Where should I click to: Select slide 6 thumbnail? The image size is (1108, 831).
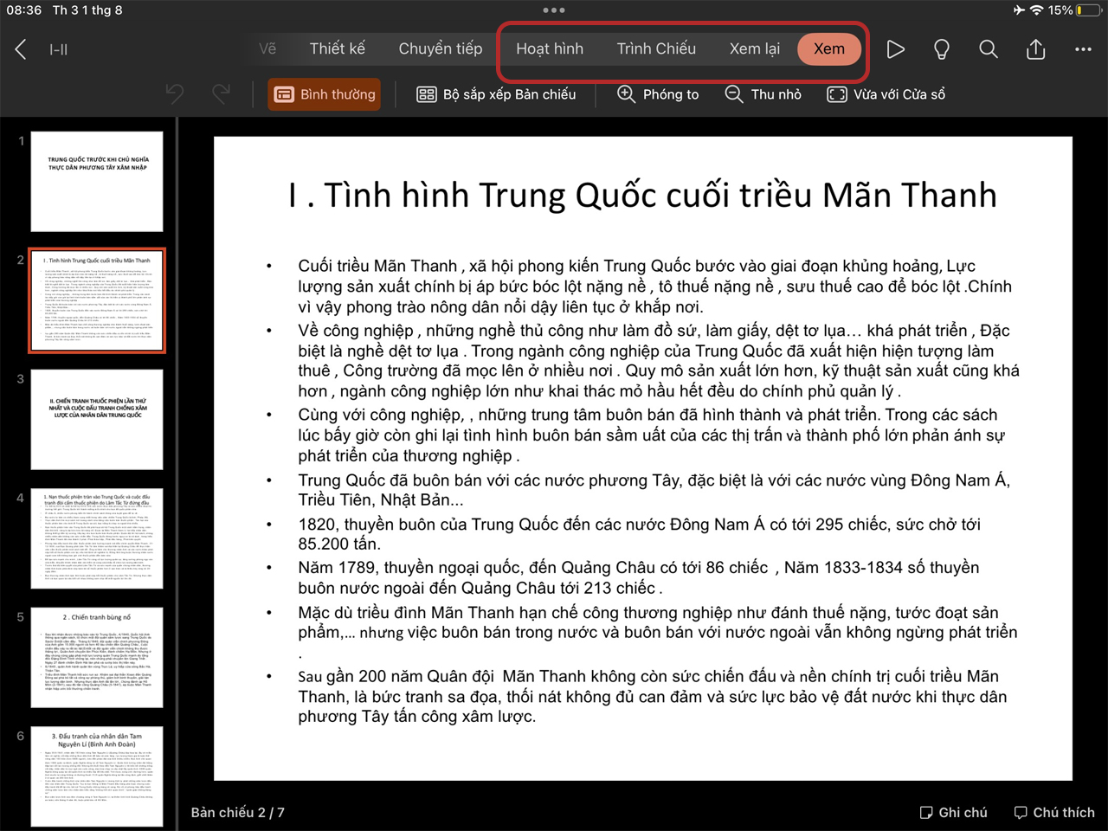pos(97,776)
